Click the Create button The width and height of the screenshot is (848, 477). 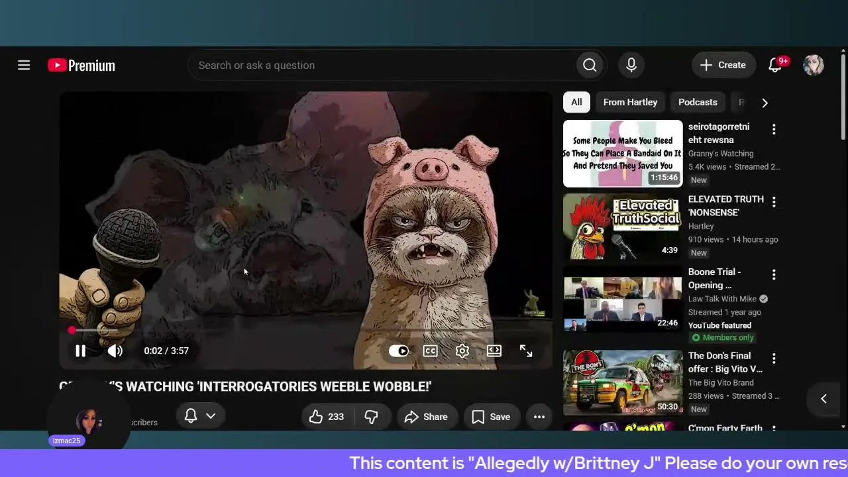coord(723,65)
